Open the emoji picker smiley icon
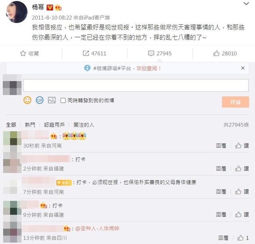The image size is (255, 244). [x=27, y=100]
